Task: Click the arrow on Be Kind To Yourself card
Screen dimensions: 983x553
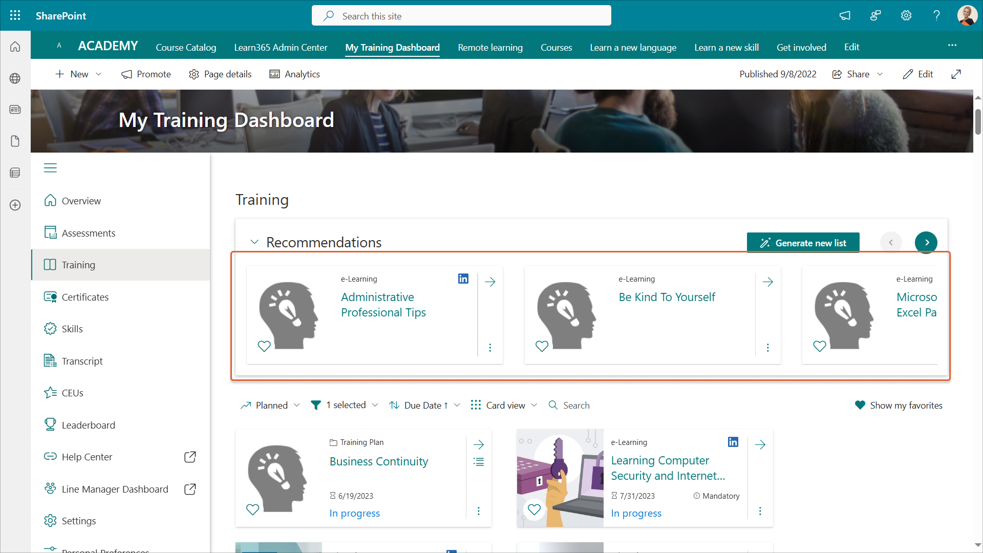Action: click(x=767, y=282)
